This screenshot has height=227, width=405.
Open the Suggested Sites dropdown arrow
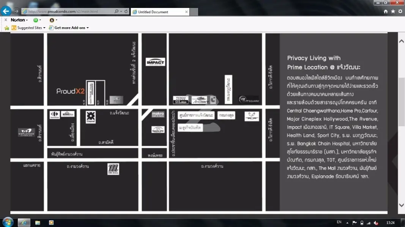tap(44, 28)
